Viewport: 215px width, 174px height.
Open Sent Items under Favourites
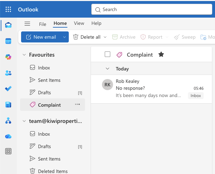click(53, 80)
